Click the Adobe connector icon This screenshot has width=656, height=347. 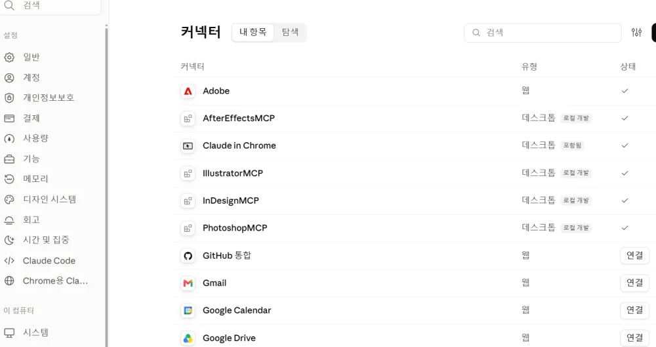click(x=188, y=91)
